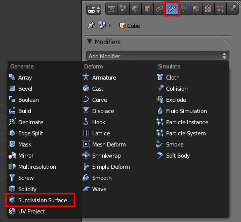Image resolution: width=241 pixels, height=222 pixels.
Task: Collapse the Modifiers panel
Action: click(90, 42)
